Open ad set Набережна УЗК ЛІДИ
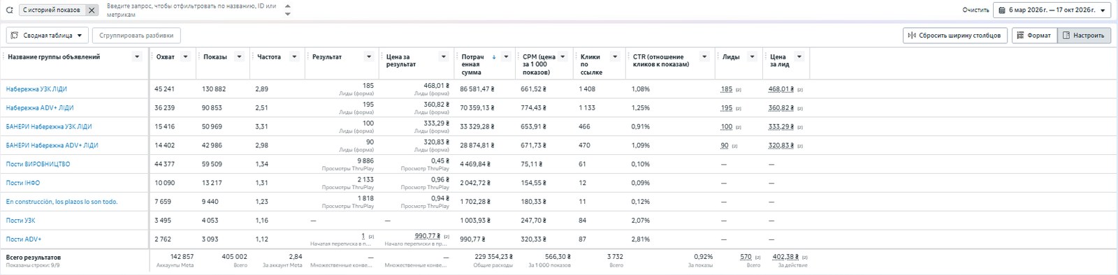This screenshot has height=275, width=1118. point(36,89)
